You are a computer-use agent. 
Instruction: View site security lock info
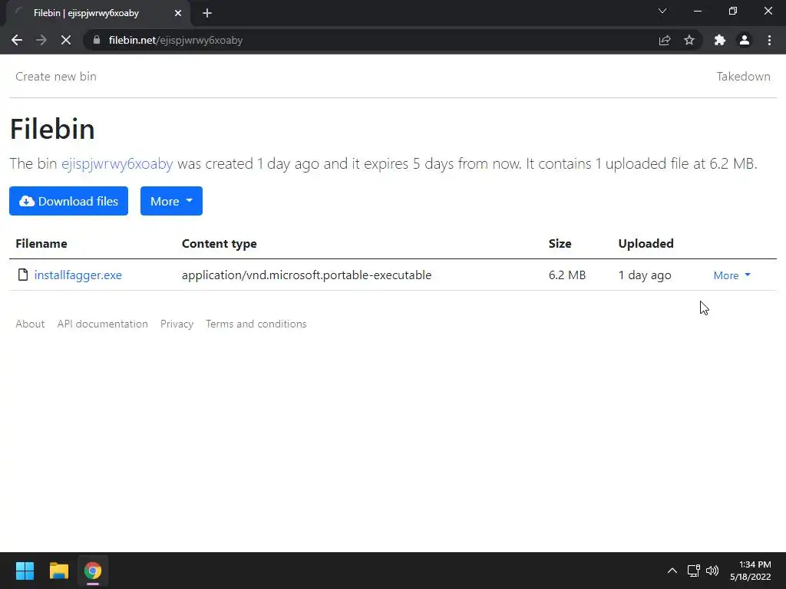click(x=97, y=40)
